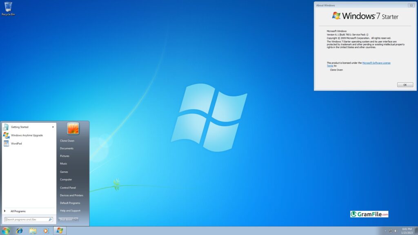418x235 pixels.
Task: Launch WordPad from the Start menu
Action: 16,143
